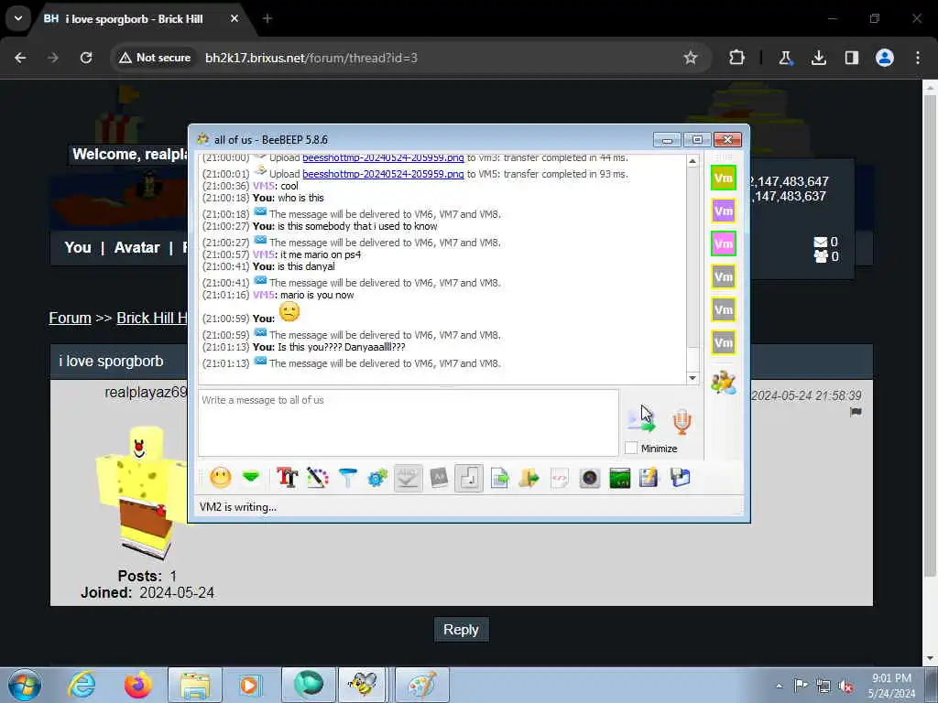Viewport: 938px width, 703px height.
Task: Select the yellow-green Vm user avatar
Action: tap(724, 178)
